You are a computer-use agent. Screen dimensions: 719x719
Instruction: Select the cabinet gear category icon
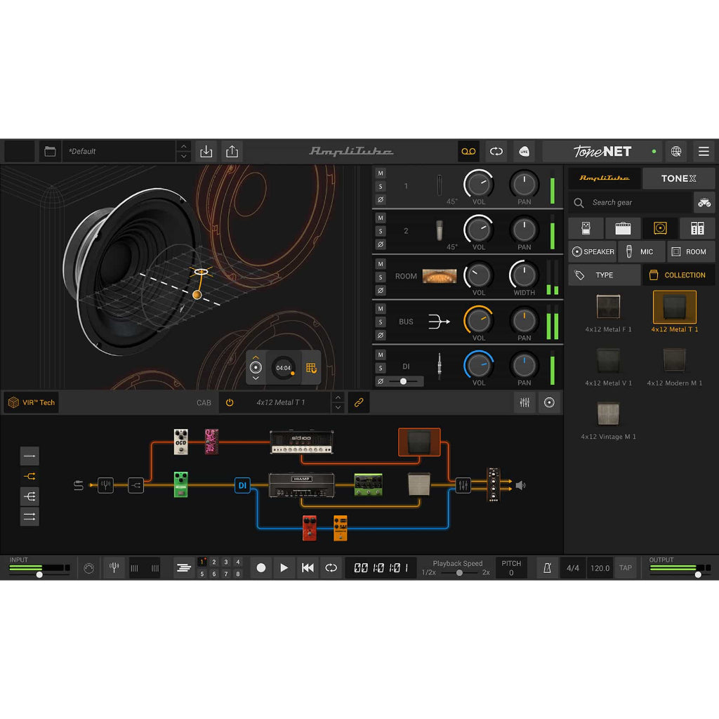pyautogui.click(x=659, y=228)
